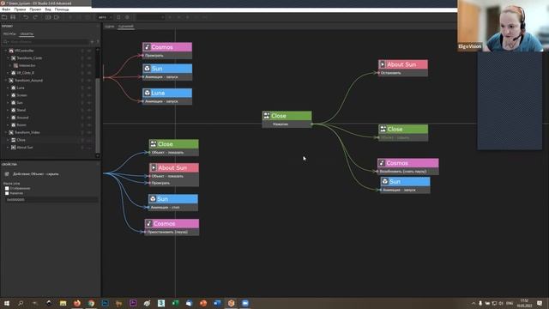Open Excel from the taskbar
This screenshot has height=309, width=549.
pyautogui.click(x=175, y=303)
